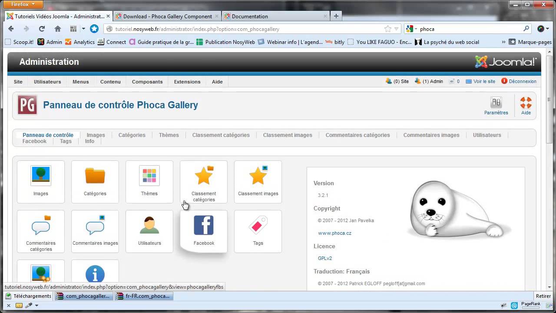The width and height of the screenshot is (556, 313).
Task: Click the Aide lifebuoy icon
Action: pyautogui.click(x=526, y=106)
